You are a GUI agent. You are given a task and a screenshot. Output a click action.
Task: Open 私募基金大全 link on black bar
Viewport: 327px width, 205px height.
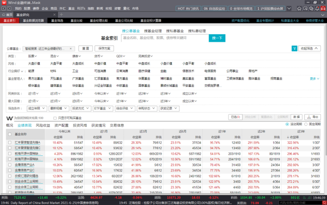click(290, 21)
